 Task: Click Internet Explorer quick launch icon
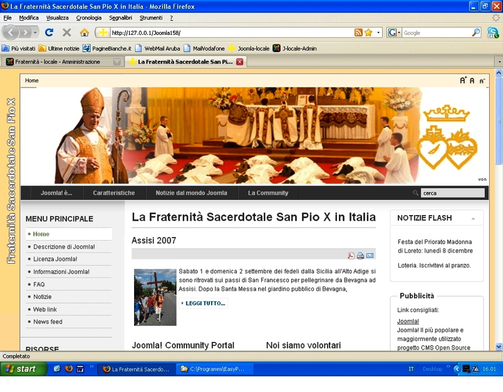pos(57,369)
